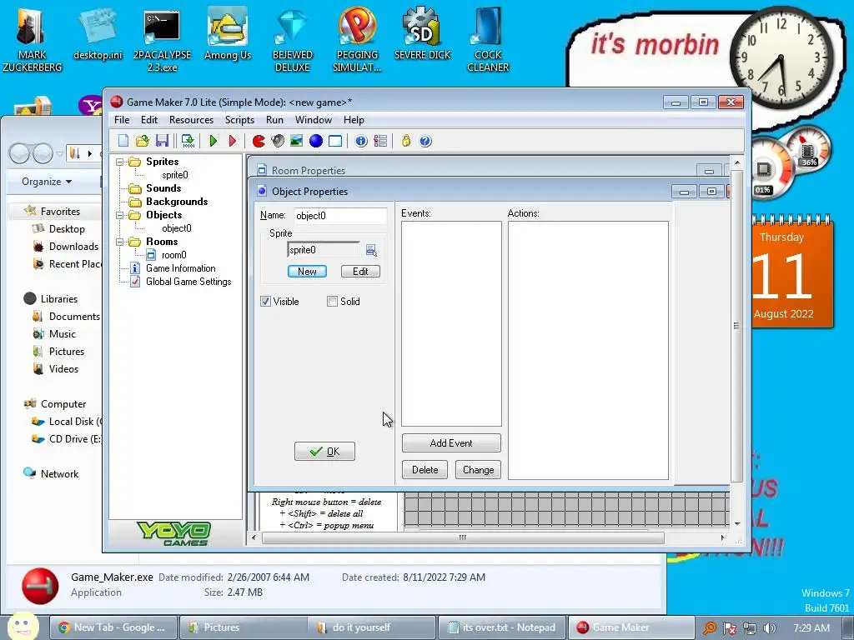Image resolution: width=854 pixels, height=640 pixels.
Task: Add a sound using speaker icon
Action: pyautogui.click(x=278, y=141)
